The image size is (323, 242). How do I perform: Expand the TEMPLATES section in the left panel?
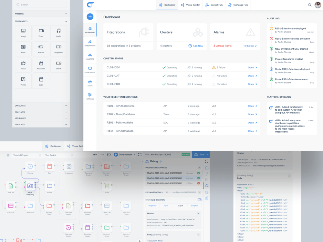(x=66, y=112)
